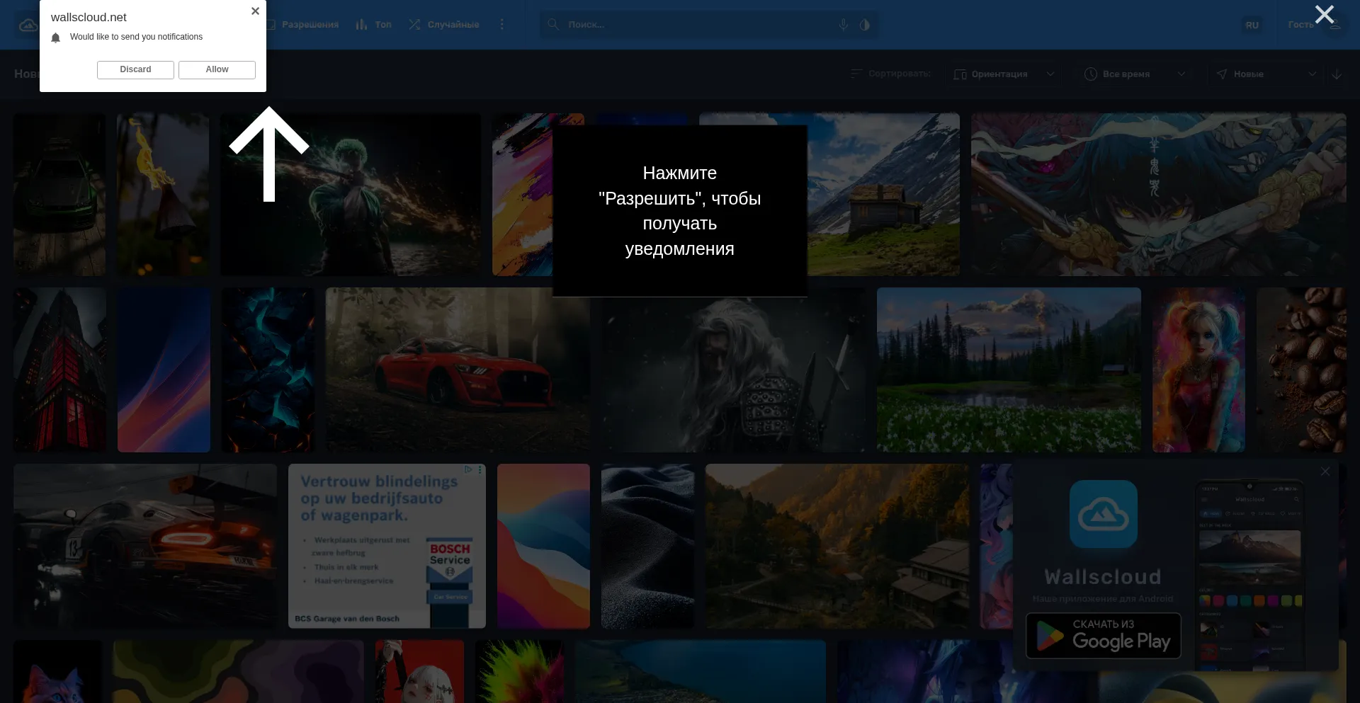
Task: Allow notifications from wallscloud.net
Action: 217,69
